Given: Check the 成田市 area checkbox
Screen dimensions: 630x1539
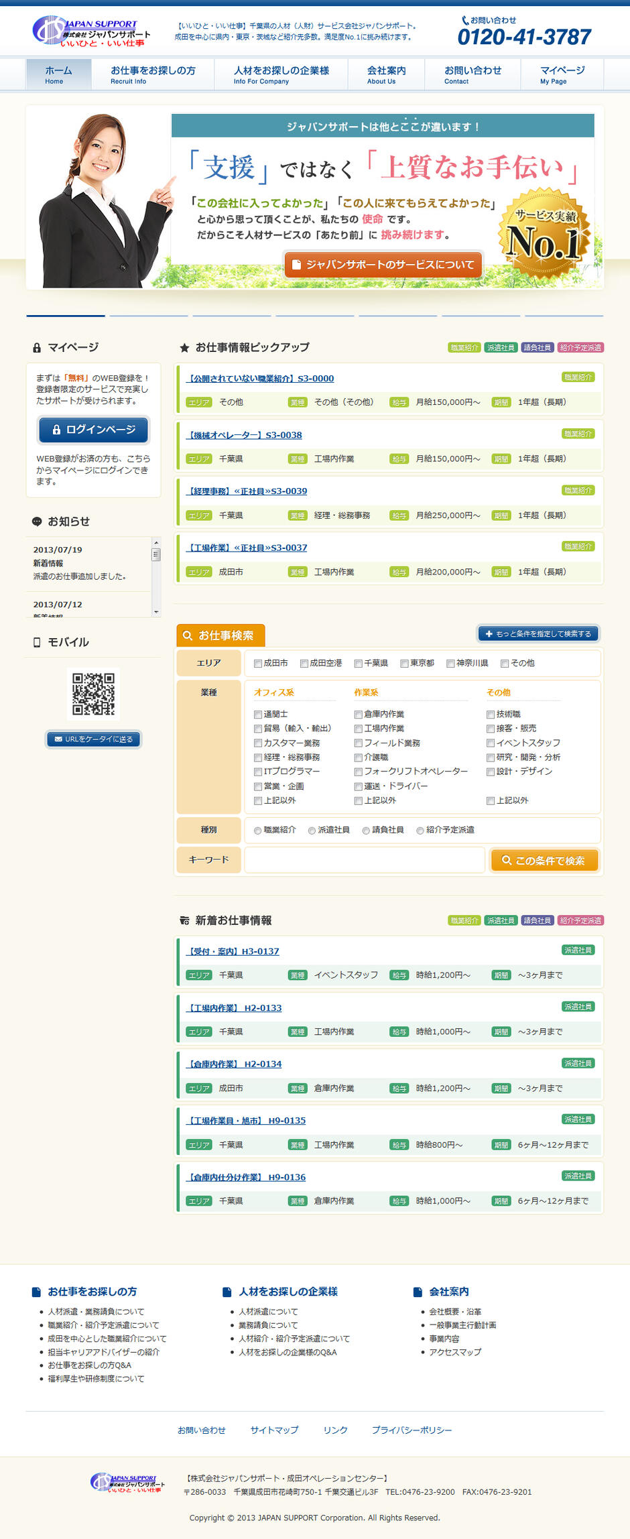Looking at the screenshot, I should pos(258,664).
